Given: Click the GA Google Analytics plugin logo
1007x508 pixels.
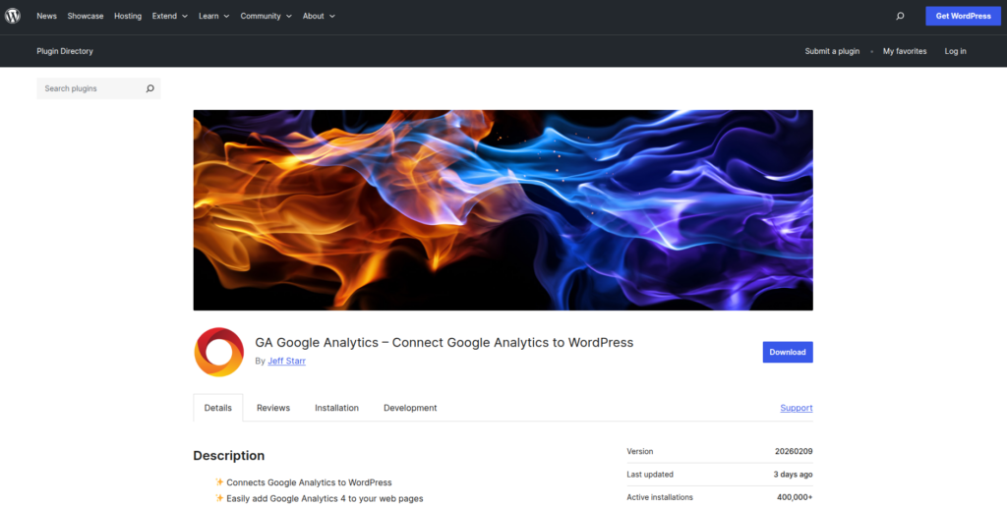Looking at the screenshot, I should [x=219, y=352].
